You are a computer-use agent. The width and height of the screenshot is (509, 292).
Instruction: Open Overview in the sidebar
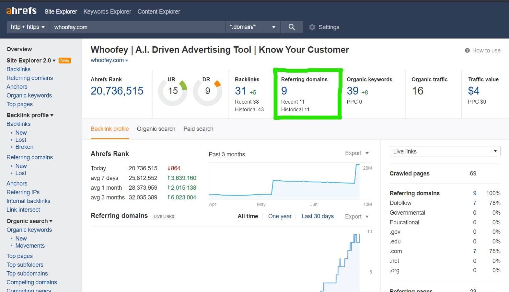click(19, 49)
